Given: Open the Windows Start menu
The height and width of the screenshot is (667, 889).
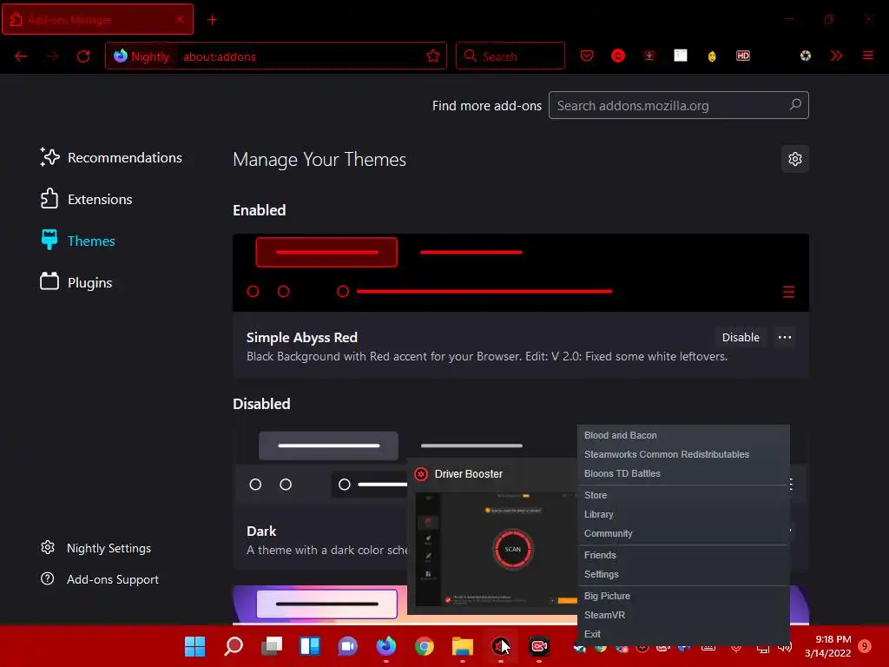Looking at the screenshot, I should tap(195, 646).
